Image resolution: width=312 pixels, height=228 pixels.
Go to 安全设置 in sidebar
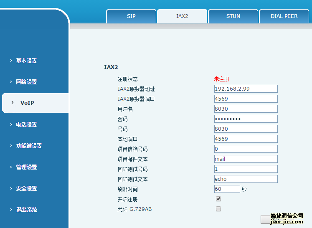[26, 188]
